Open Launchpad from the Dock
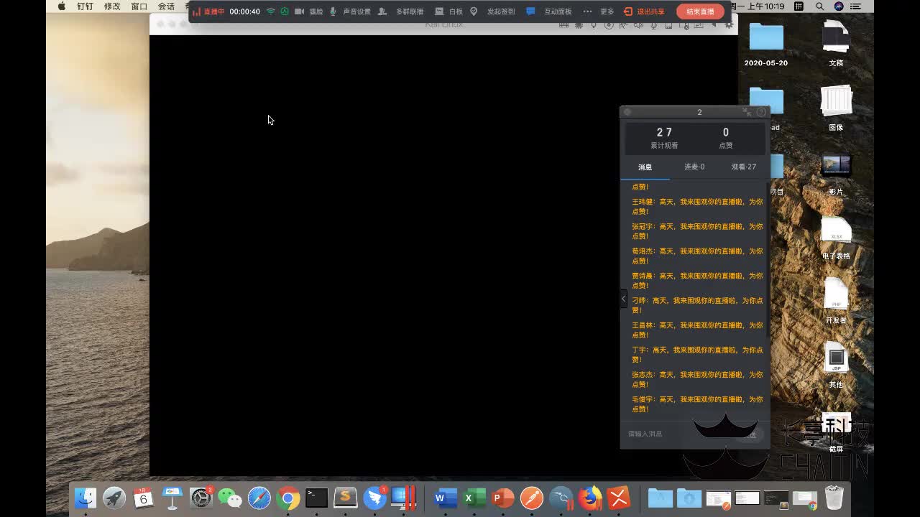The width and height of the screenshot is (920, 517). point(114,498)
